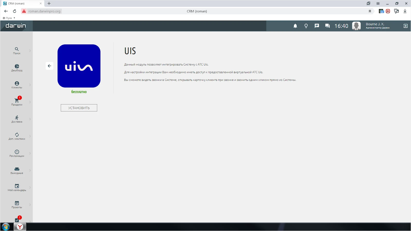
Task: Open the Выходные section icon
Action: [x=17, y=169]
